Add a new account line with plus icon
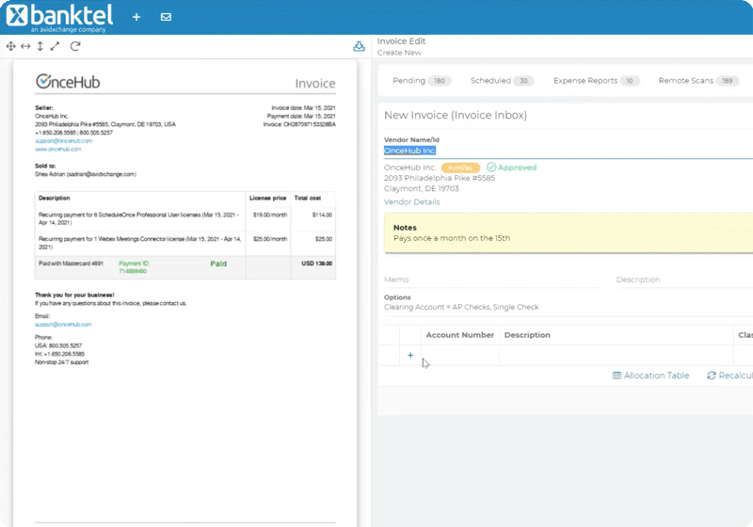The width and height of the screenshot is (753, 527). (410, 355)
